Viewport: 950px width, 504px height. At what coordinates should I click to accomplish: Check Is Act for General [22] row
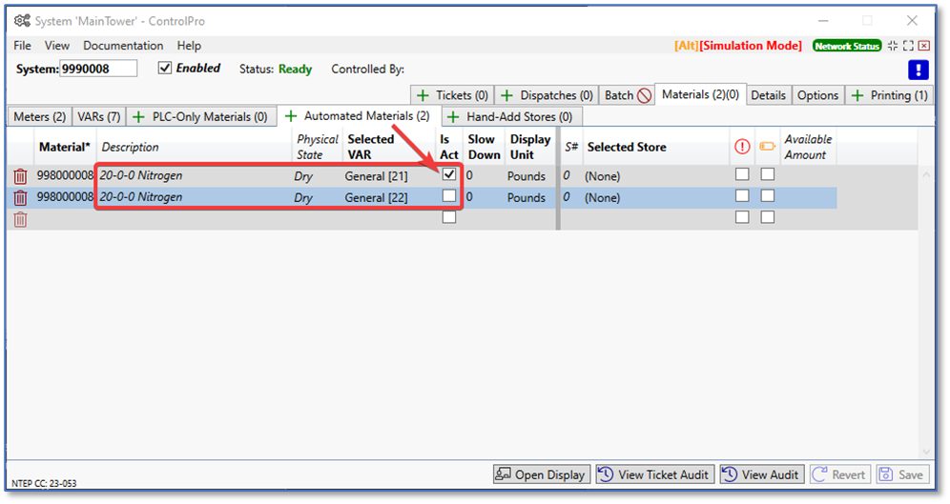pyautogui.click(x=449, y=196)
